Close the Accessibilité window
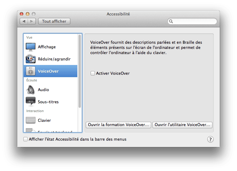Screen dimensions: 237x171 click(22, 14)
